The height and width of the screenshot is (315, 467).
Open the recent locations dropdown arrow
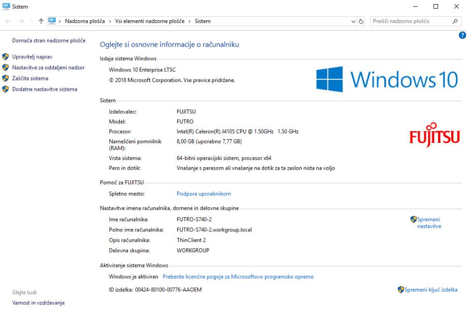31,21
